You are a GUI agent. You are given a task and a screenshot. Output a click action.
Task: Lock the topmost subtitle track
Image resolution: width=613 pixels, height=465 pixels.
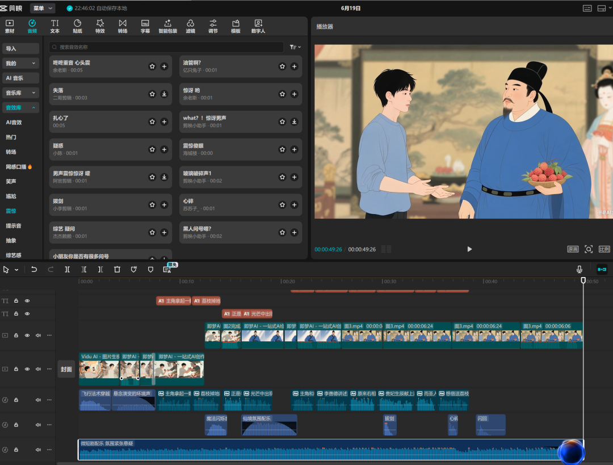[16, 300]
